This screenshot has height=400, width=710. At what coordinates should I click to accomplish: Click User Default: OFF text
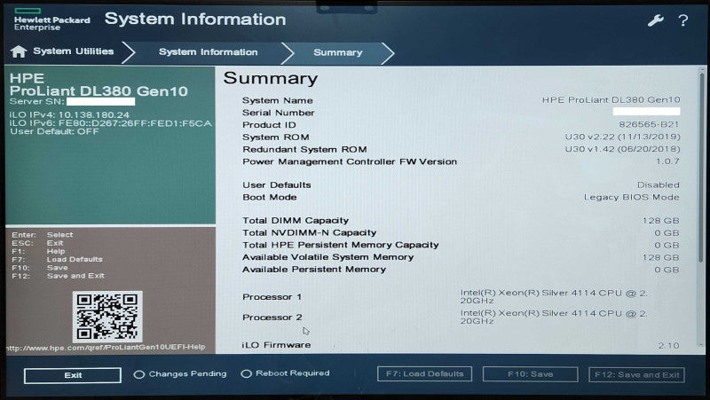pos(54,131)
